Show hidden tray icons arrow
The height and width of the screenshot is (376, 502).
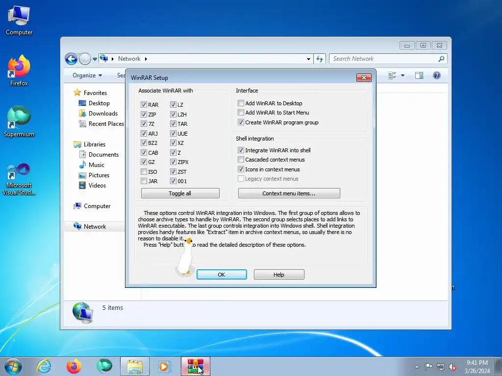[x=417, y=367]
